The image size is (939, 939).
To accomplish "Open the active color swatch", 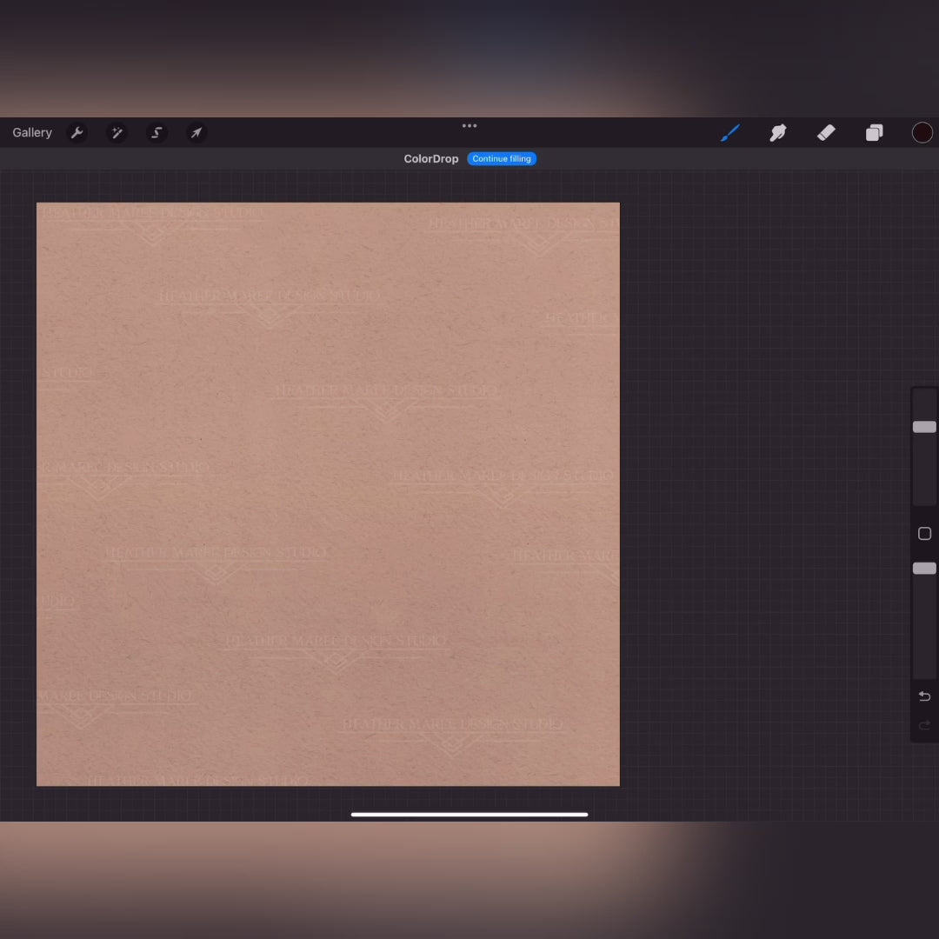I will point(922,133).
